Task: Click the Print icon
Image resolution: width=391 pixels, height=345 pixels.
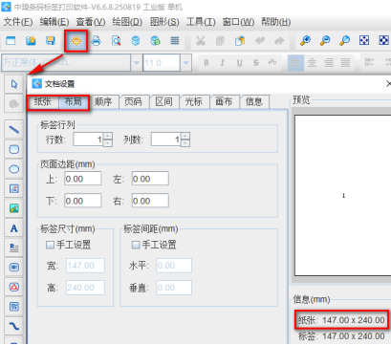Action: (96, 41)
